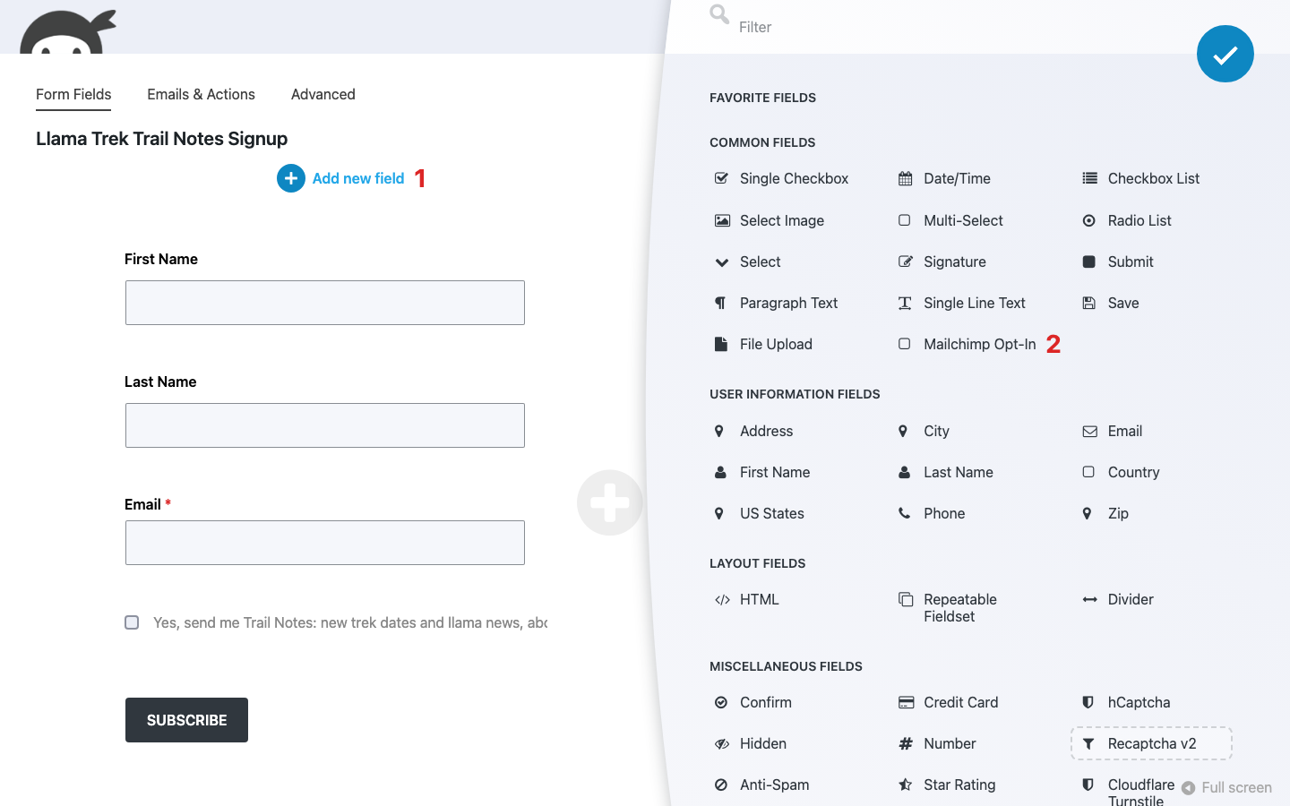Screen dimensions: 1290x806
Task: Click into the Email input box
Action: coord(325,543)
